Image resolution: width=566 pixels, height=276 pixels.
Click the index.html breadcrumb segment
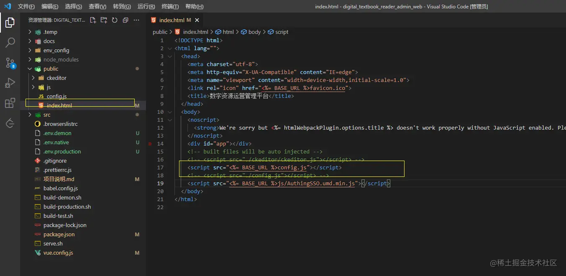click(x=195, y=32)
